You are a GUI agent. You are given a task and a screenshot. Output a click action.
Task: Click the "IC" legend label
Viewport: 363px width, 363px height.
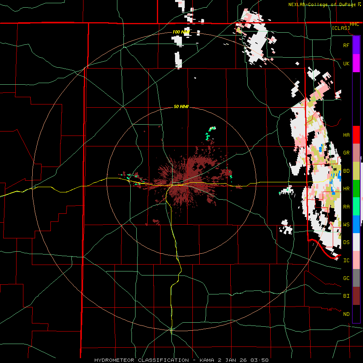[x=346, y=261]
